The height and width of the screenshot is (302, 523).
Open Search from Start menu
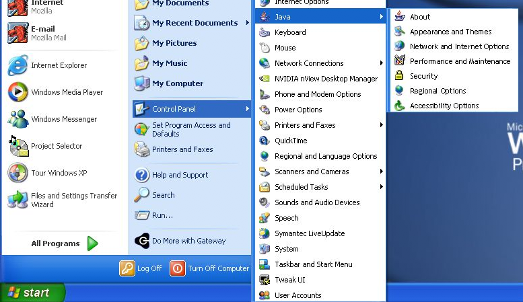[191, 195]
